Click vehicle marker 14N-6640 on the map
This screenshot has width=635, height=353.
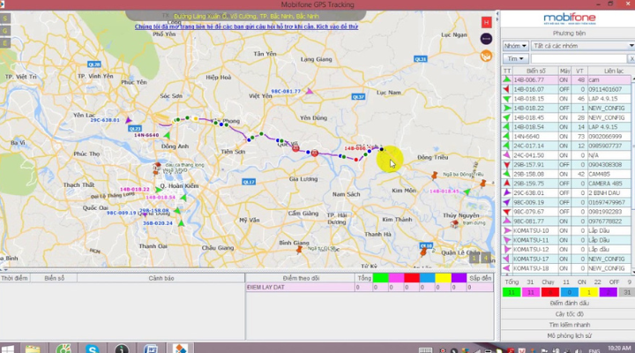(x=167, y=135)
